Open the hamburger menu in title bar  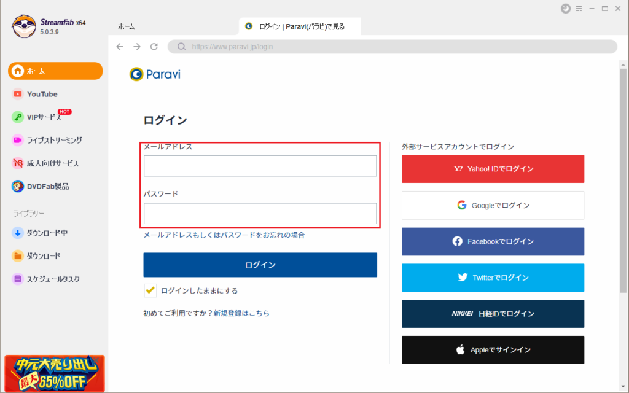pyautogui.click(x=579, y=9)
